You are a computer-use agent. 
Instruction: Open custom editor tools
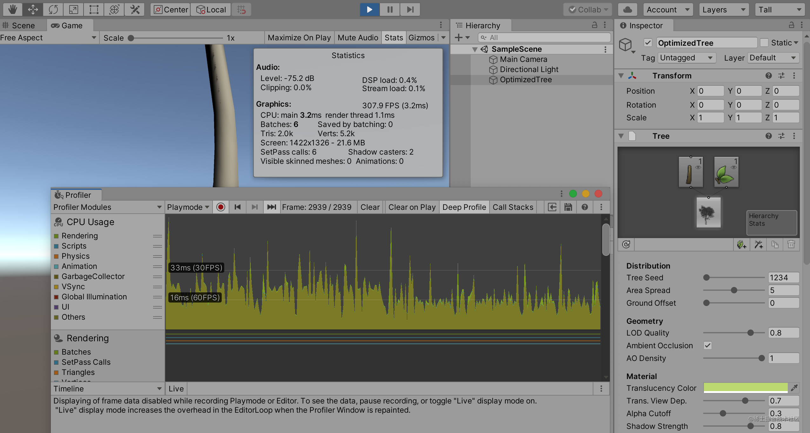coord(135,10)
